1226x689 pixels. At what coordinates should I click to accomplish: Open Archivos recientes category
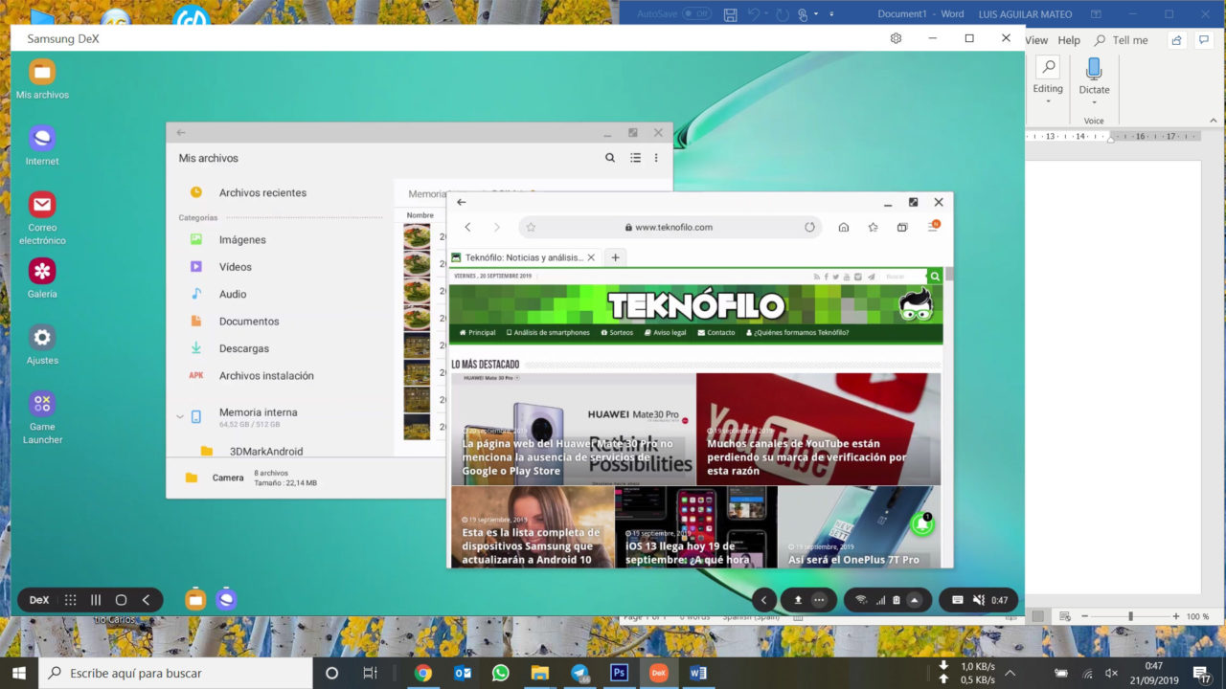tap(262, 192)
